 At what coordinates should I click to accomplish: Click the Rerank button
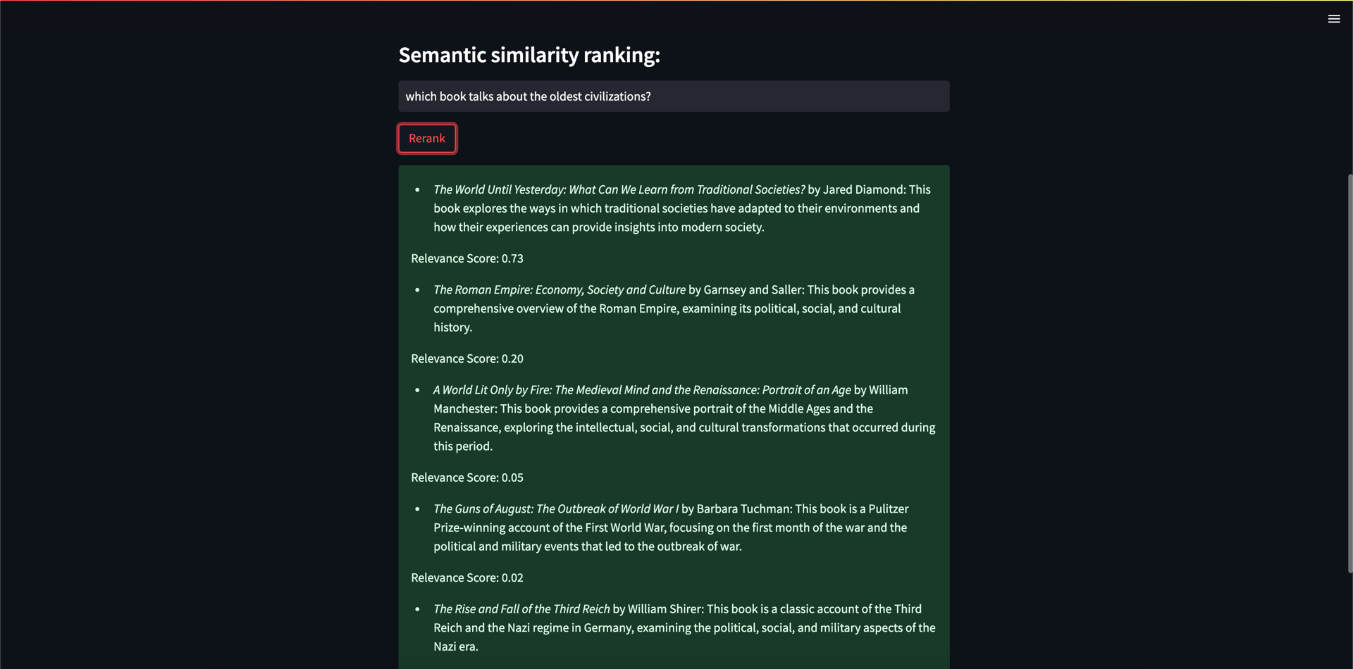pos(427,138)
